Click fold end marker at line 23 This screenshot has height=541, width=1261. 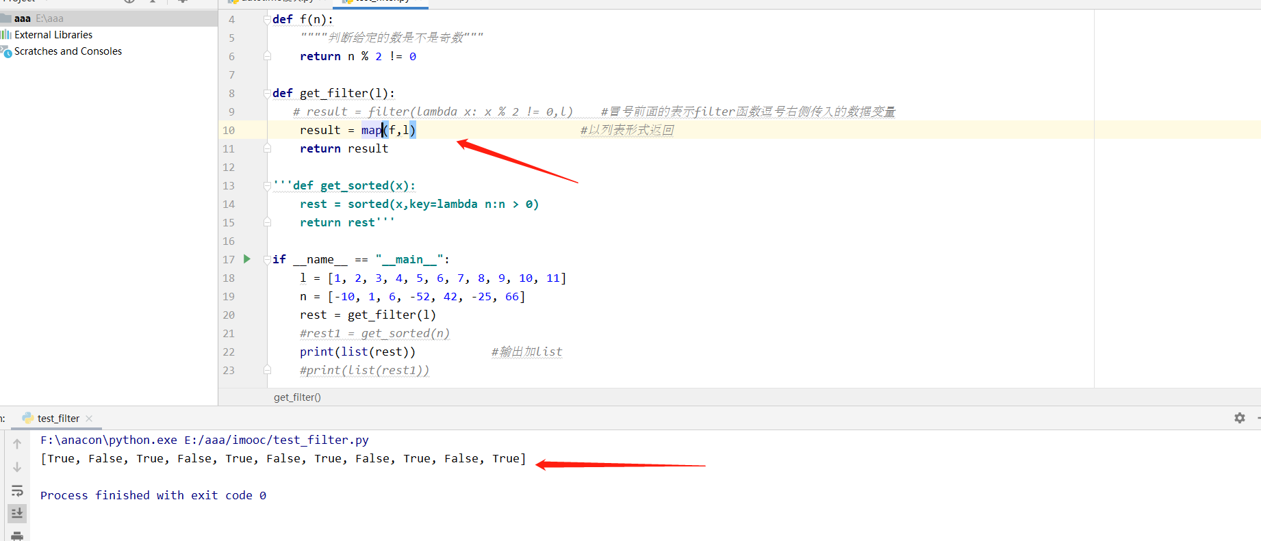tap(267, 370)
